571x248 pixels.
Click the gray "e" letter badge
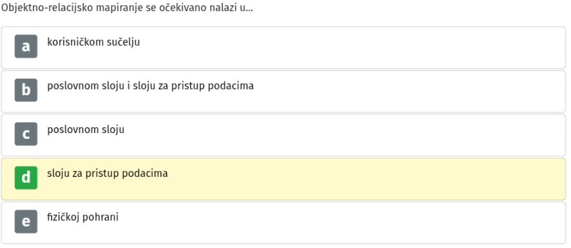tap(26, 222)
